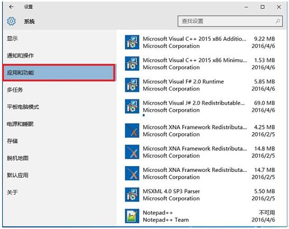Viewport: 289px width, 229px height.
Task: Select the XNA Framework icon sized 4.25 MB
Action: 132,131
